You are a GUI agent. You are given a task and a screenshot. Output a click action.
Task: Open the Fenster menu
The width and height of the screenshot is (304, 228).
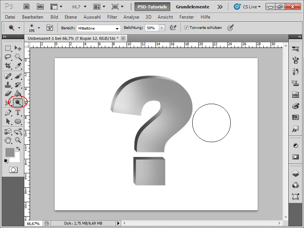[187, 17]
